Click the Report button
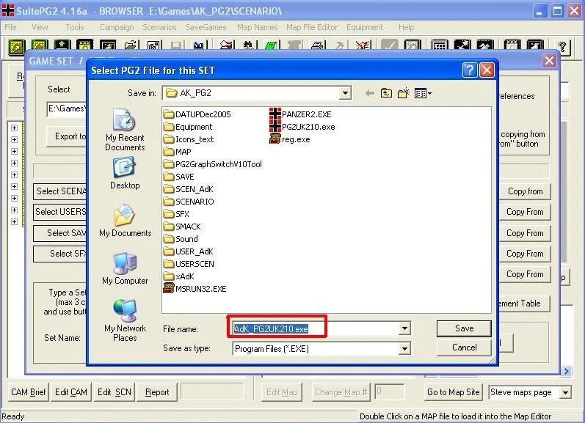Viewport: 585px width, 423px height. (157, 392)
